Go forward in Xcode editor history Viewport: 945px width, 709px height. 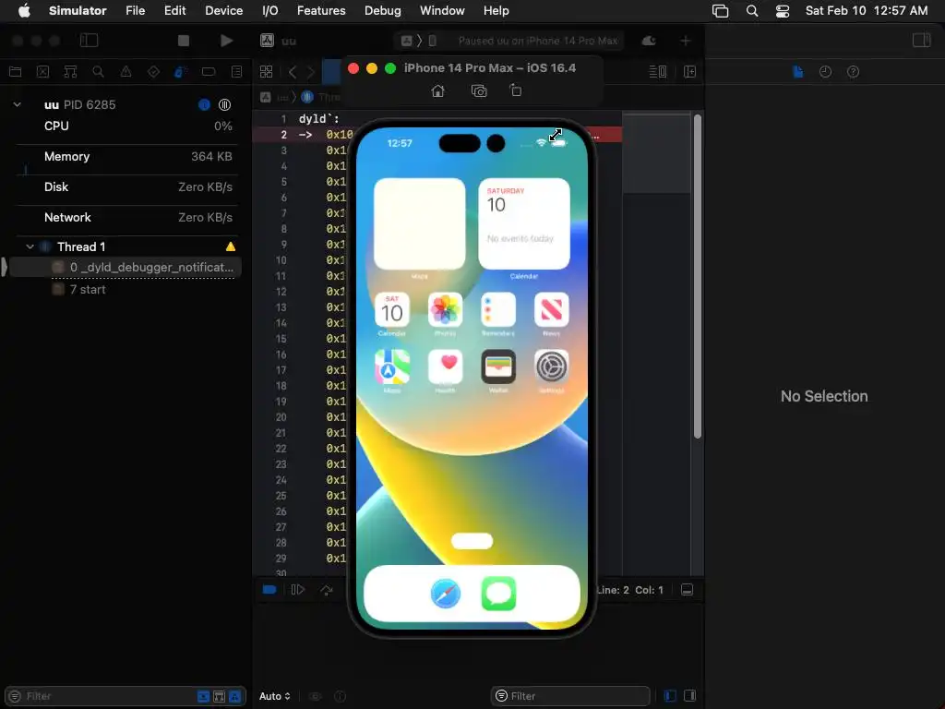[x=310, y=72]
